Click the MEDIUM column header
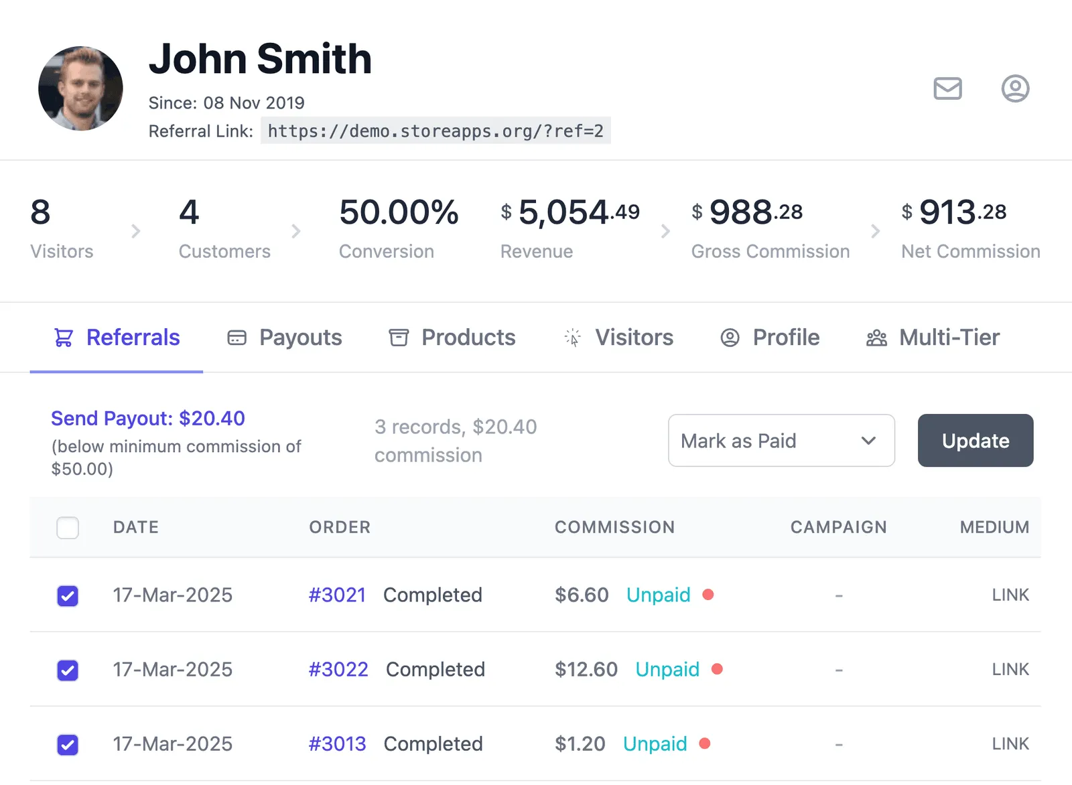The height and width of the screenshot is (785, 1072). [x=995, y=527]
